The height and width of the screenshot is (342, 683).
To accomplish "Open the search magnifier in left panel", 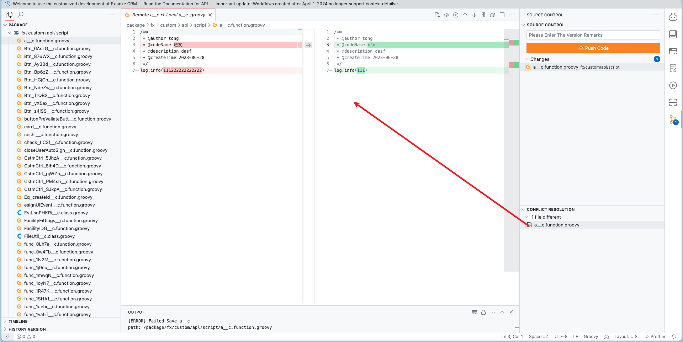I will pos(21,15).
